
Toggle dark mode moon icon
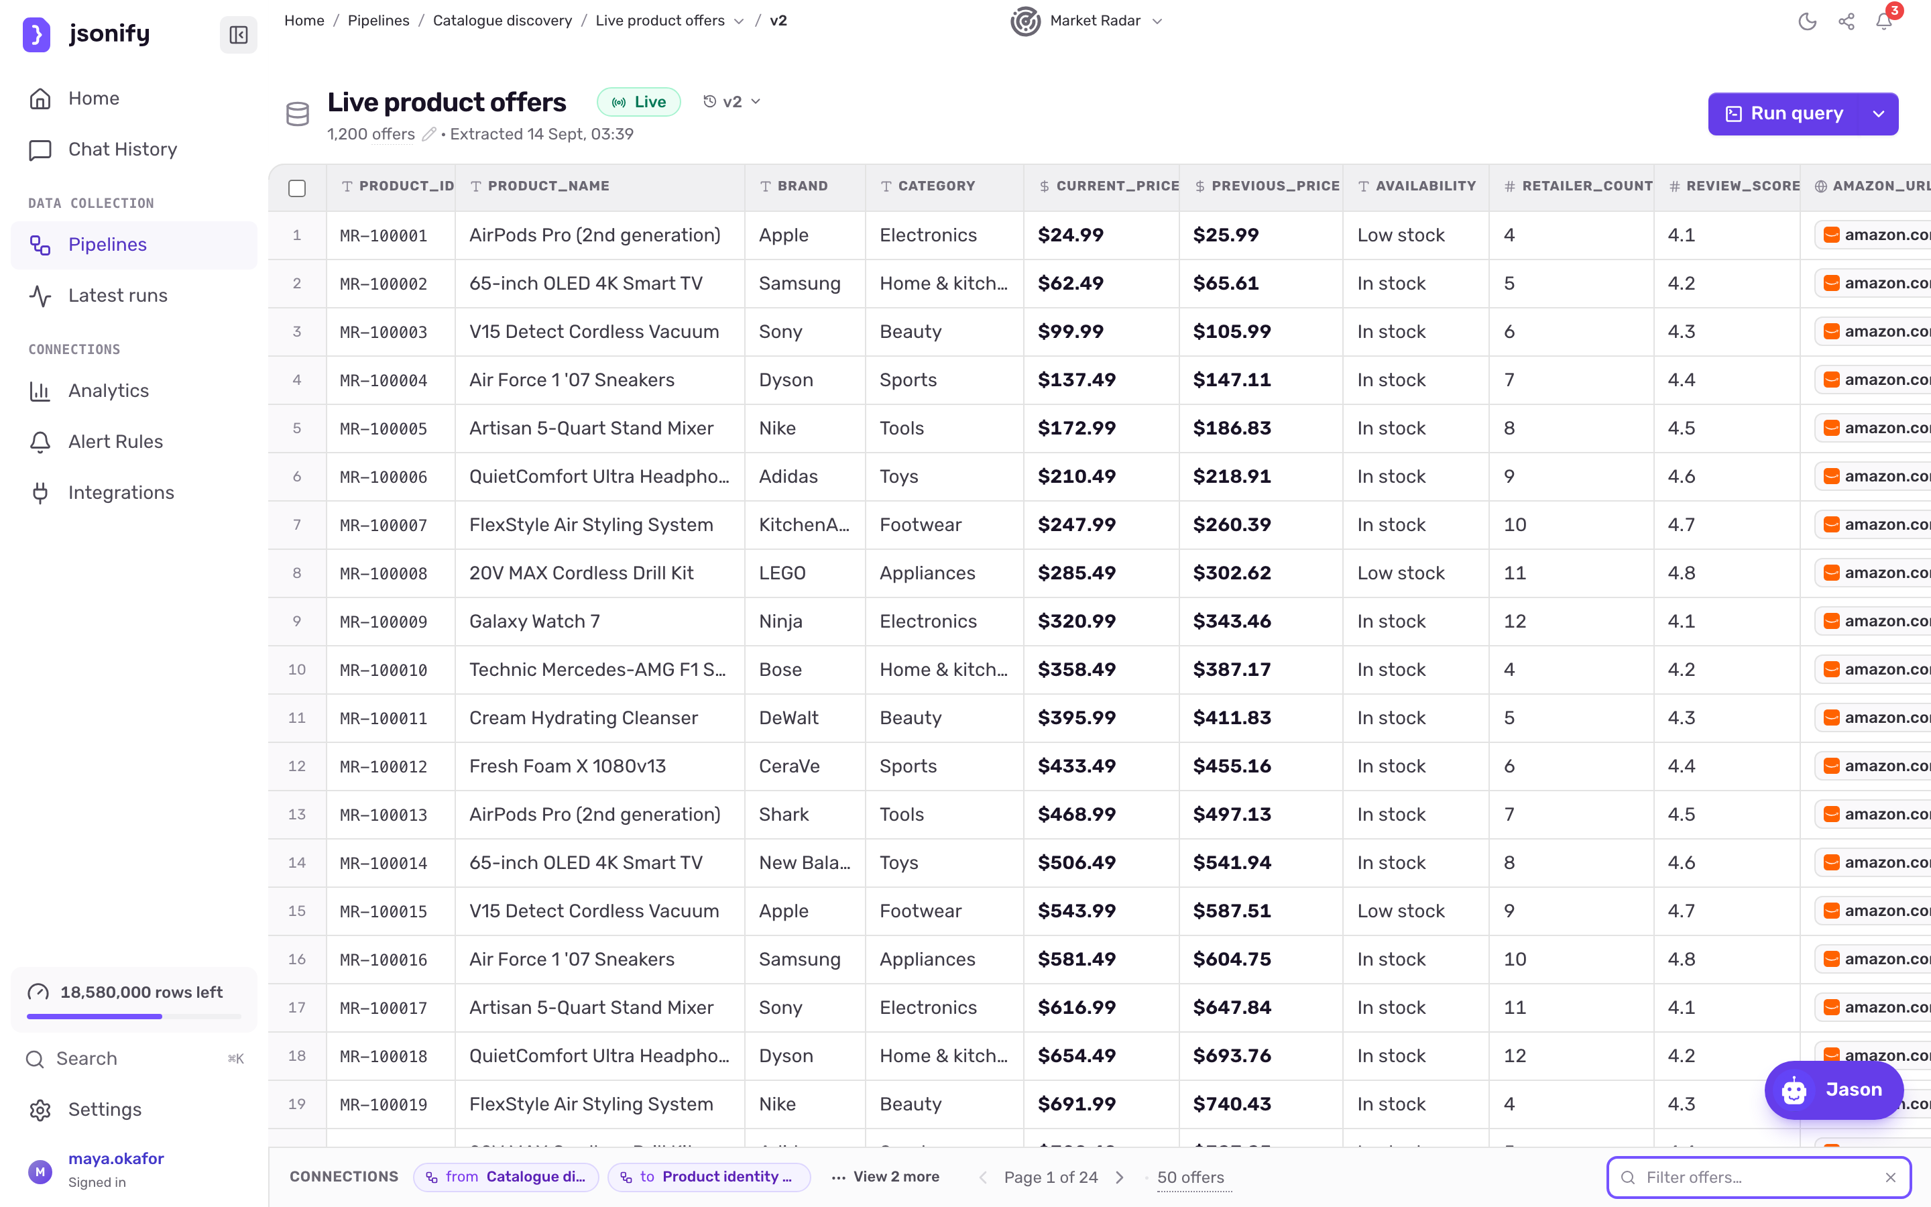[1808, 21]
